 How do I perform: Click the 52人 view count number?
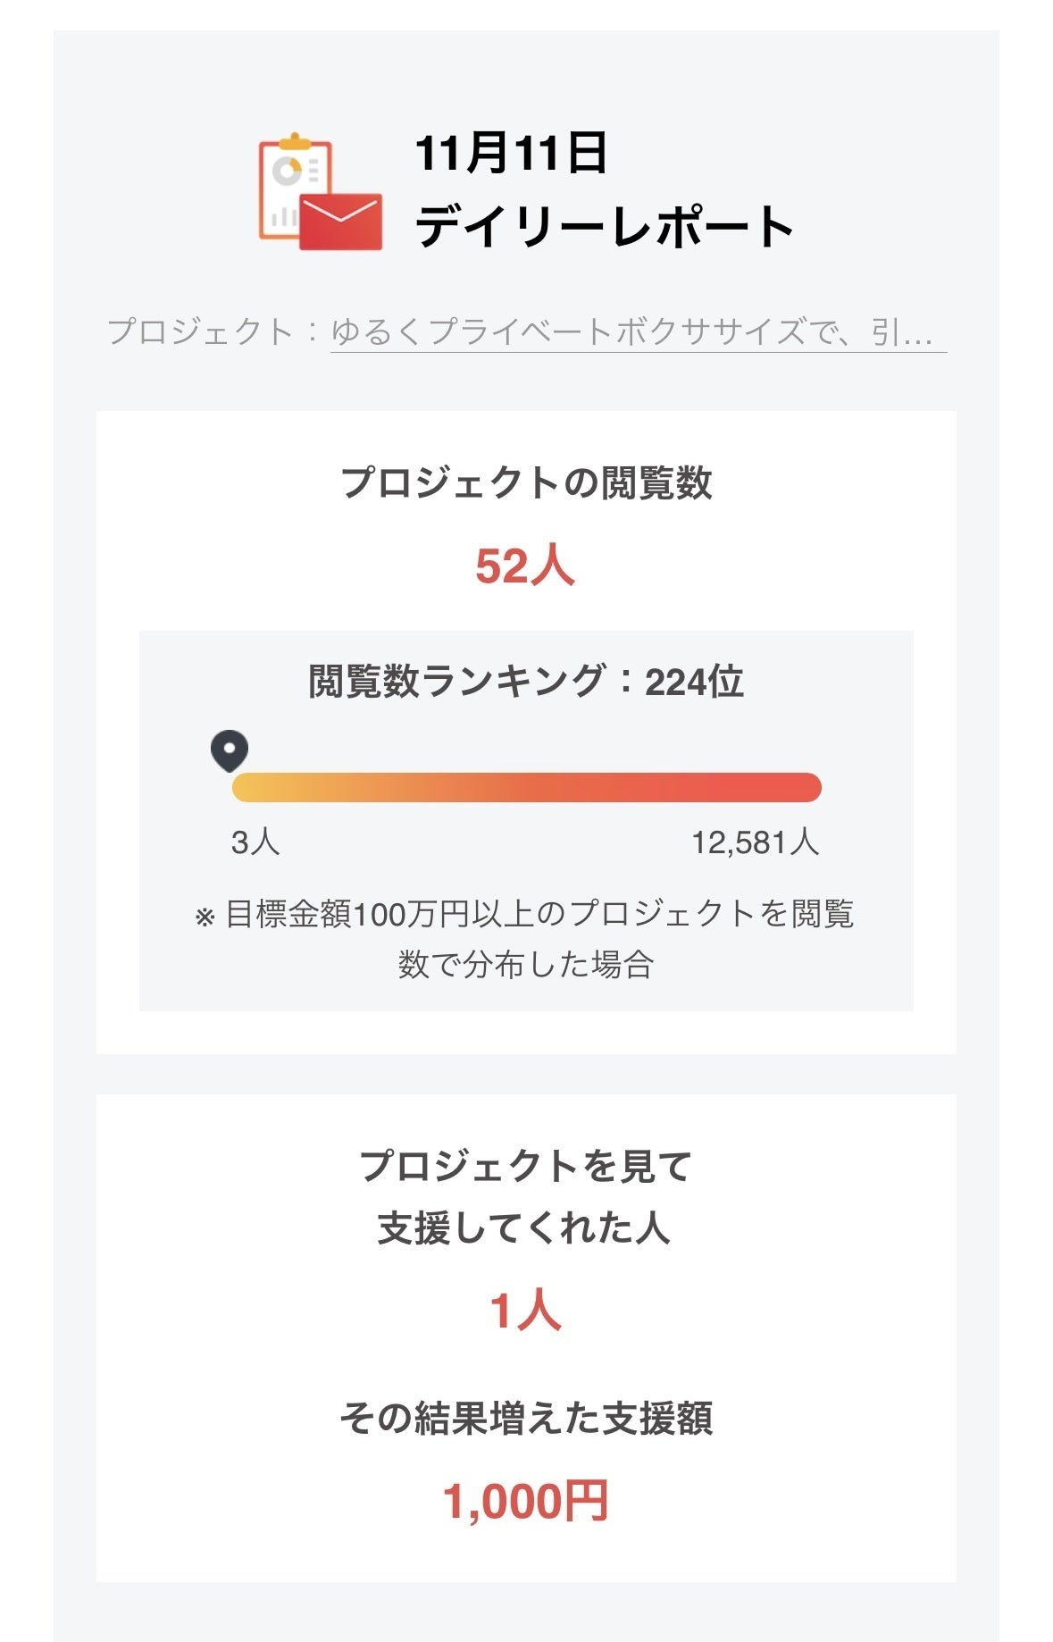pyautogui.click(x=525, y=565)
